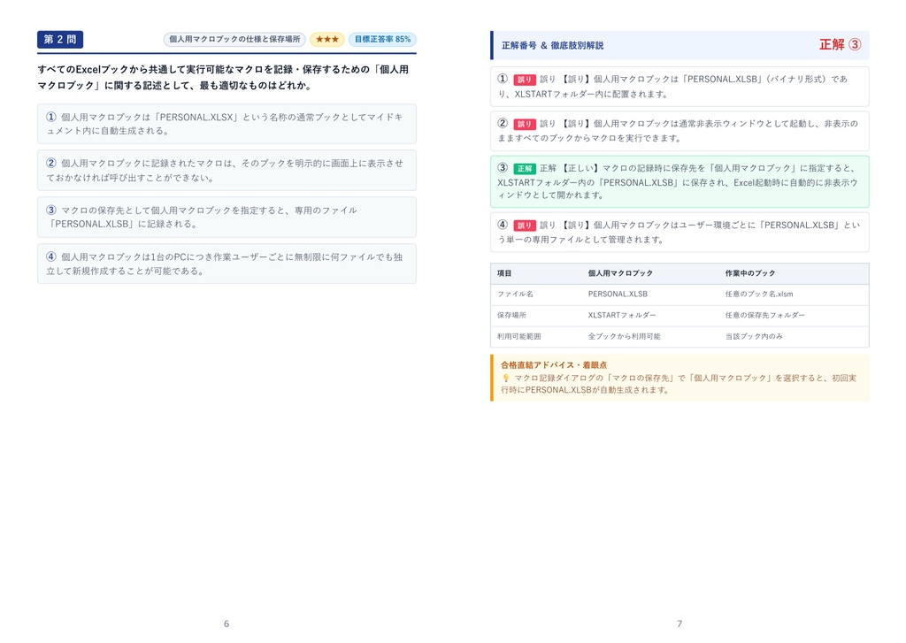This screenshot has width=906, height=643.
Task: Click the red 誤り badge in explanation ①
Action: tap(524, 80)
